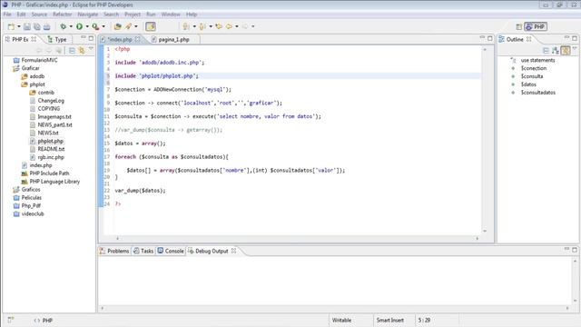Image resolution: width=581 pixels, height=327 pixels.
Task: Open dropdown arrow next to Run icon
Action: 87,26
